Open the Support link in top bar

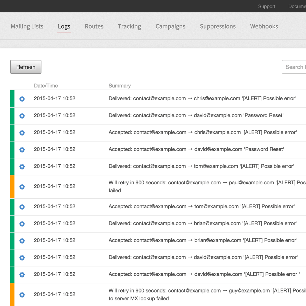266,6
